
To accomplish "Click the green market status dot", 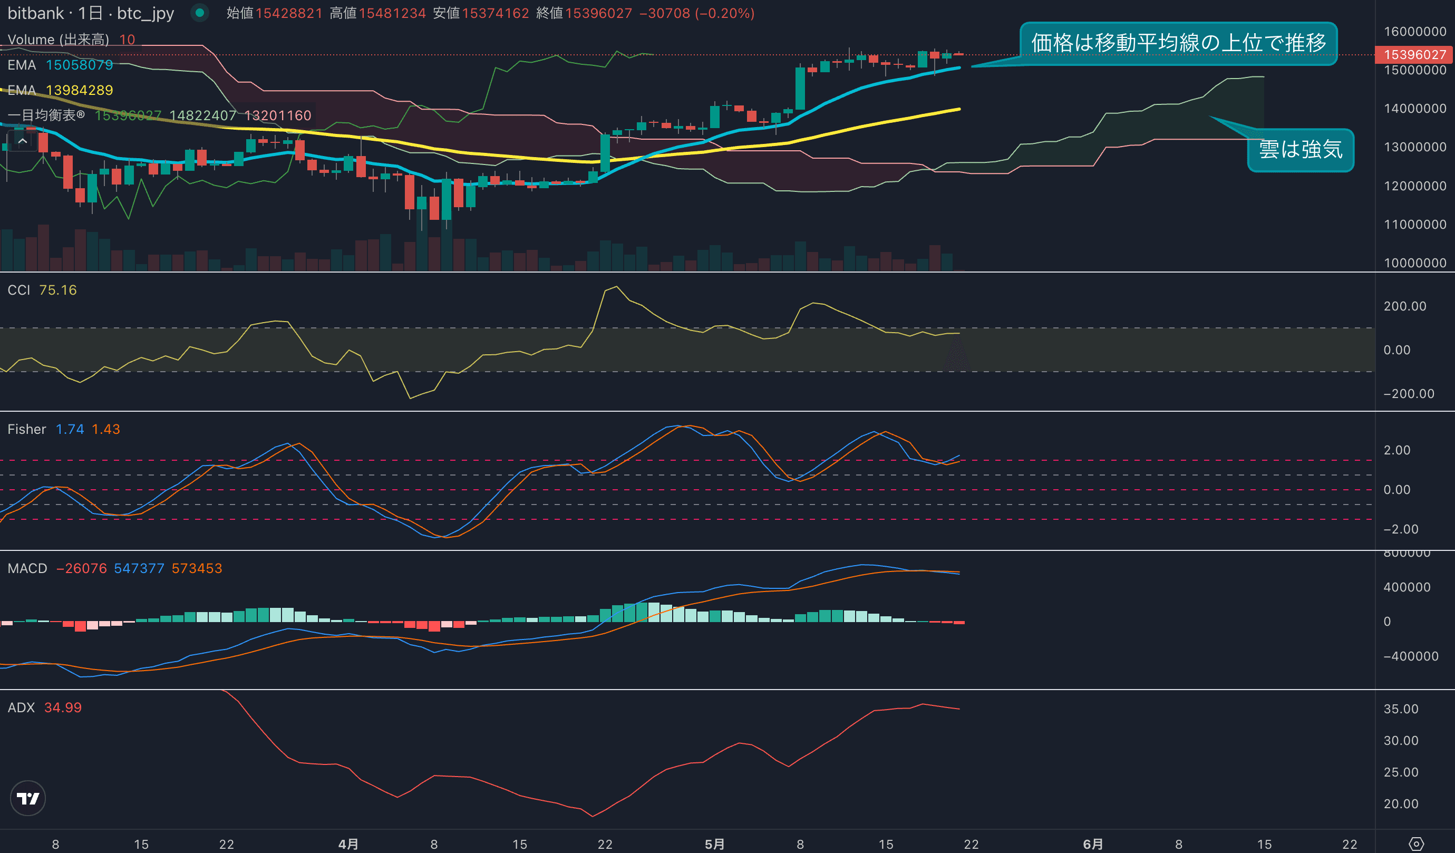I will point(200,13).
